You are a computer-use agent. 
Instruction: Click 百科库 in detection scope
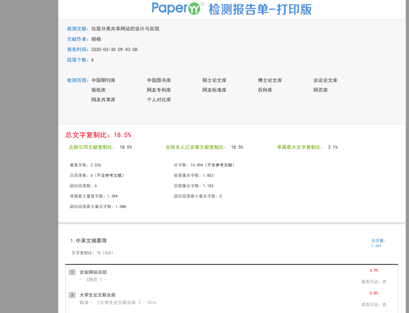pyautogui.click(x=265, y=90)
